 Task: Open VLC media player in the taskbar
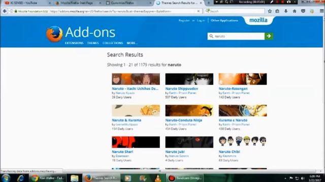(158, 178)
